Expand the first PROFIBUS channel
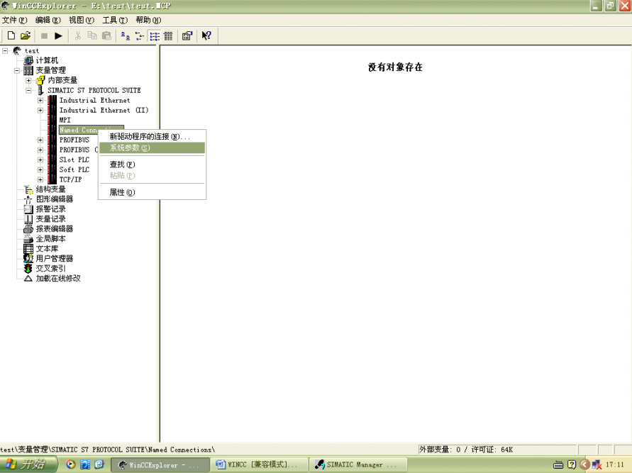Screen dimensions: 632x473 click(40, 140)
